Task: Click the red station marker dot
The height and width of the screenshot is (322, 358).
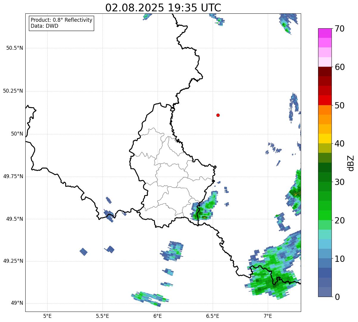Action: [x=218, y=115]
